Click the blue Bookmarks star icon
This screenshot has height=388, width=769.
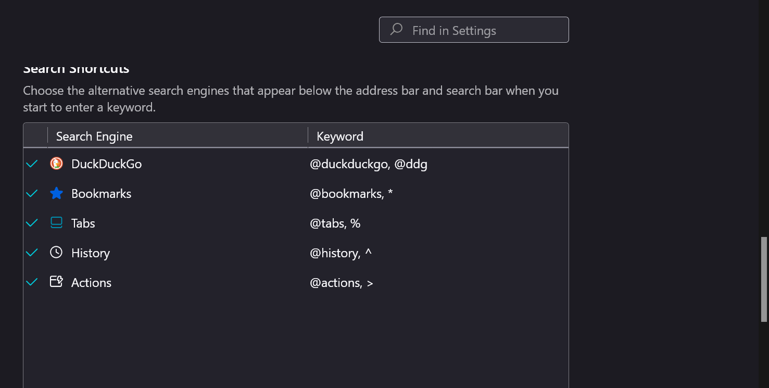(56, 193)
